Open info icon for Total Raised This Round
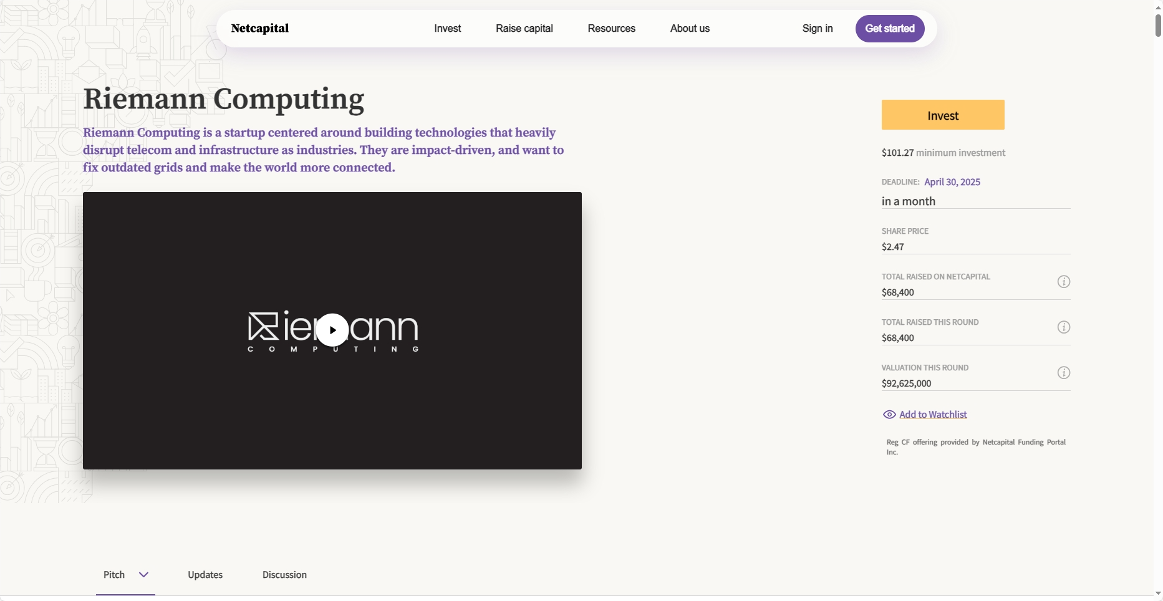 pyautogui.click(x=1064, y=327)
